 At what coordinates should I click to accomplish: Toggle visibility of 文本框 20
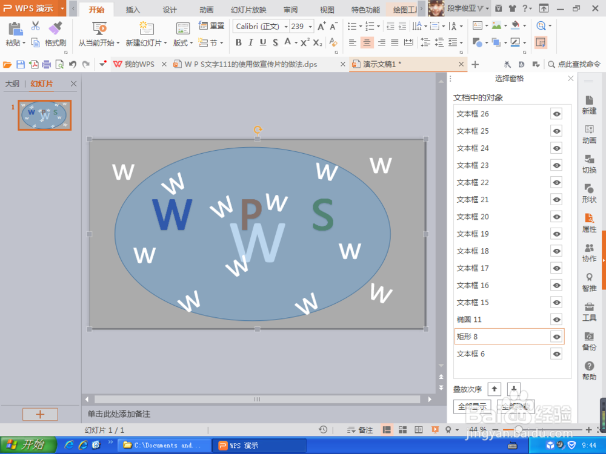point(556,217)
